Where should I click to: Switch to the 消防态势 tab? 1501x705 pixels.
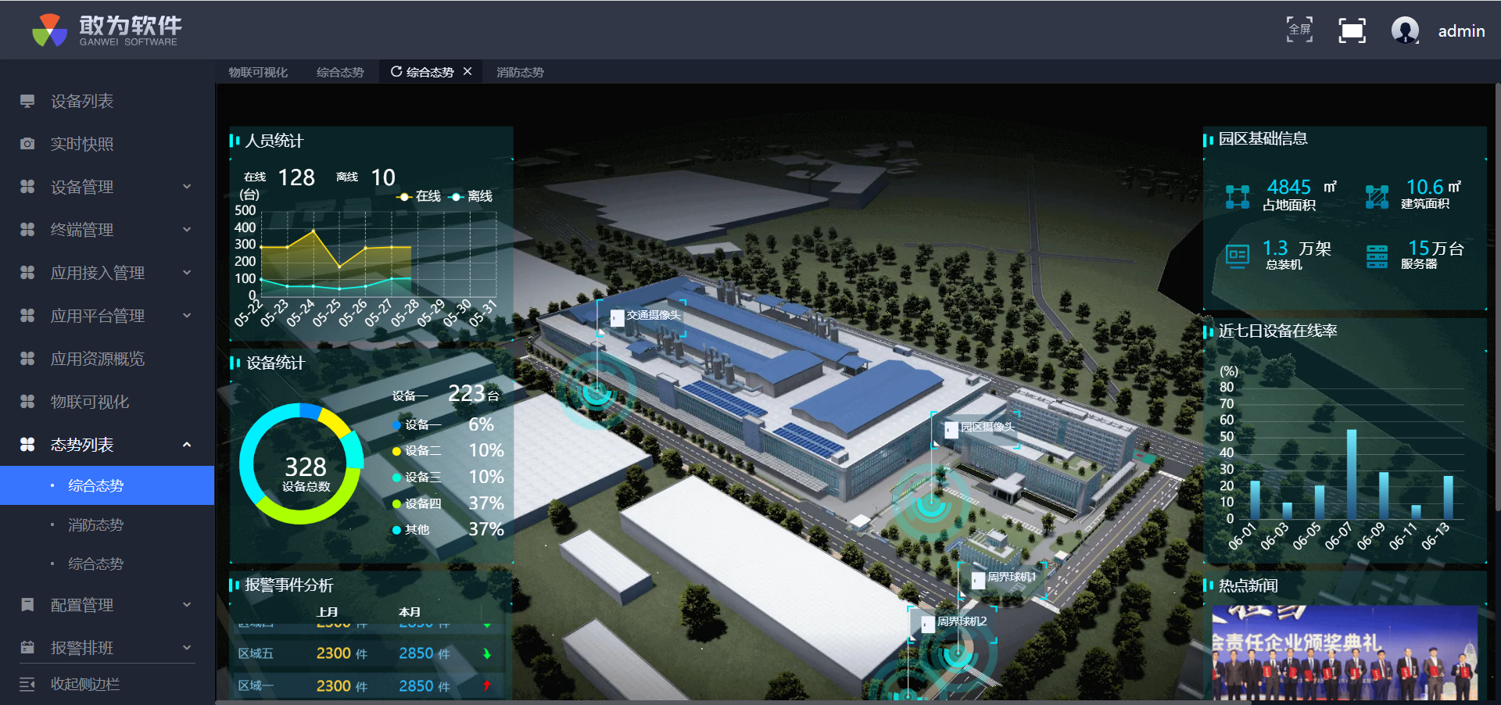[x=520, y=72]
